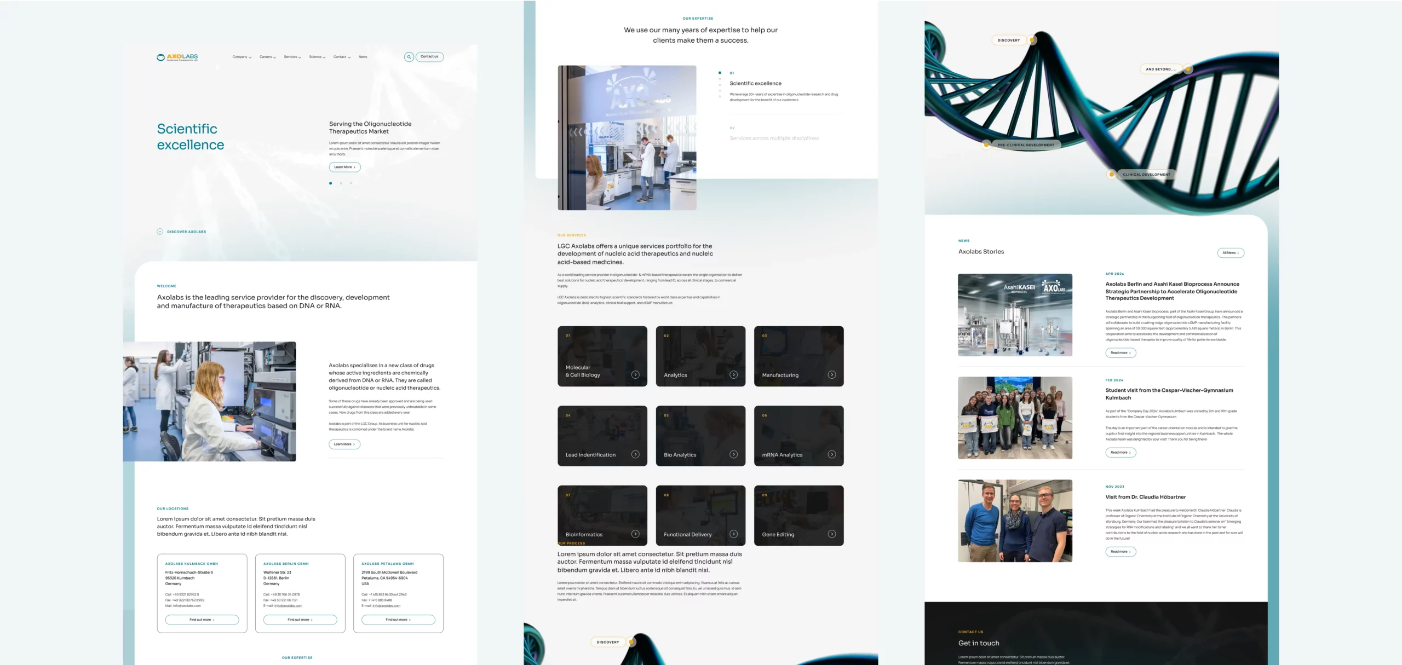
Task: Click orange dot marker beside Discovery label
Action: (1032, 40)
